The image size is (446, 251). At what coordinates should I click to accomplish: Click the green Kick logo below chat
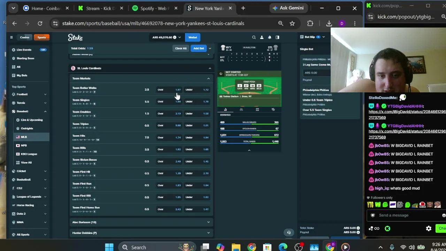387,229
